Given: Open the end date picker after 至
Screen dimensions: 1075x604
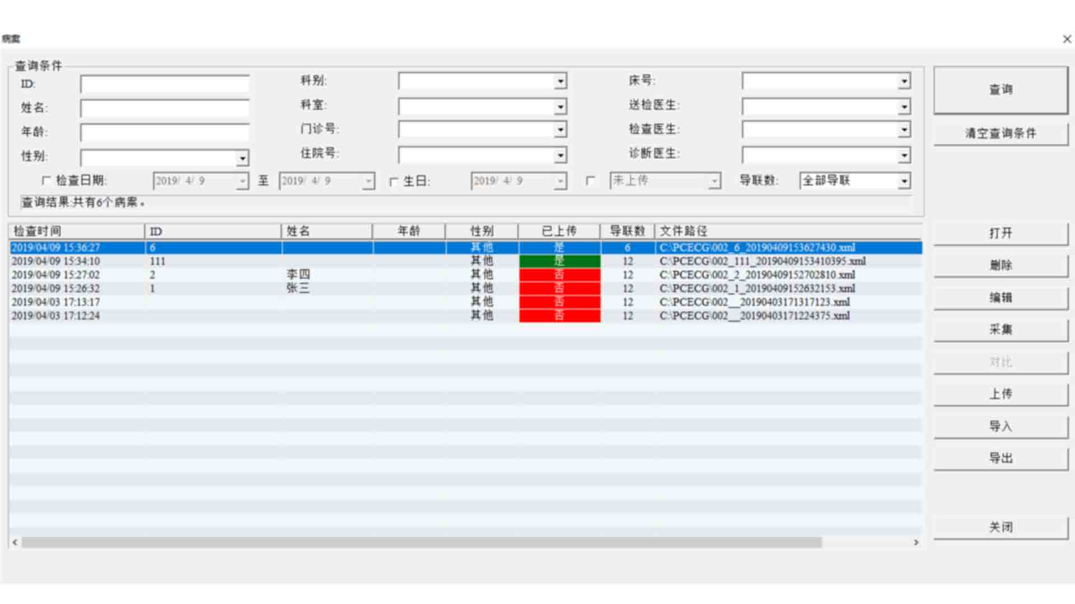Looking at the screenshot, I should [x=368, y=181].
